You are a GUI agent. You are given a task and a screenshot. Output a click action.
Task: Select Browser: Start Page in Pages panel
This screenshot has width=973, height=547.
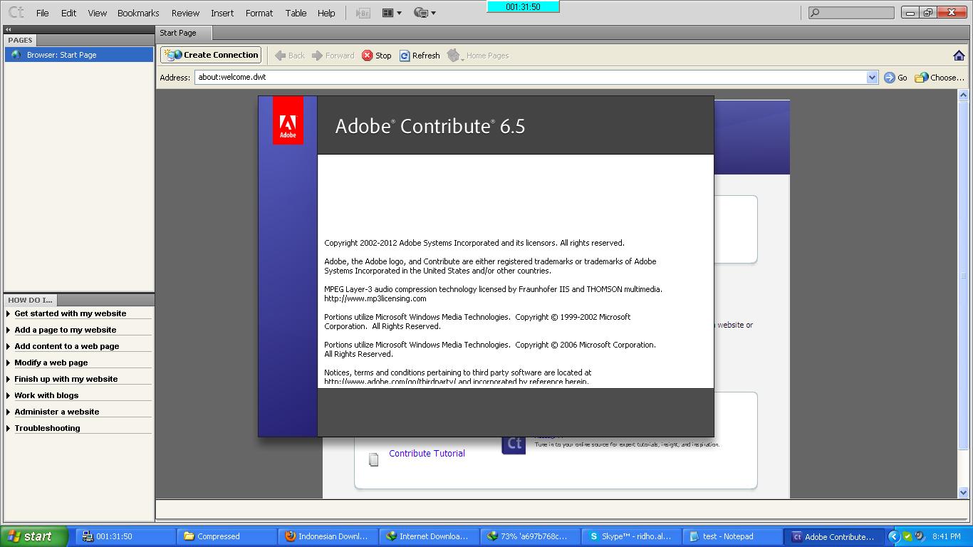pos(79,55)
